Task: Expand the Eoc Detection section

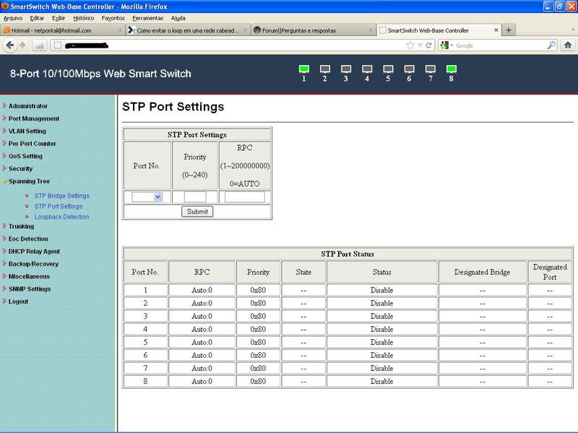Action: 28,239
